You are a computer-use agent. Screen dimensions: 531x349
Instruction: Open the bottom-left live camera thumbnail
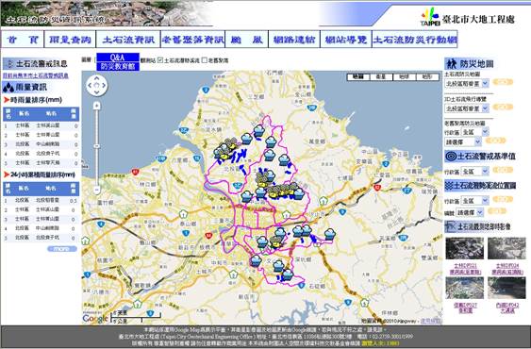point(465,288)
